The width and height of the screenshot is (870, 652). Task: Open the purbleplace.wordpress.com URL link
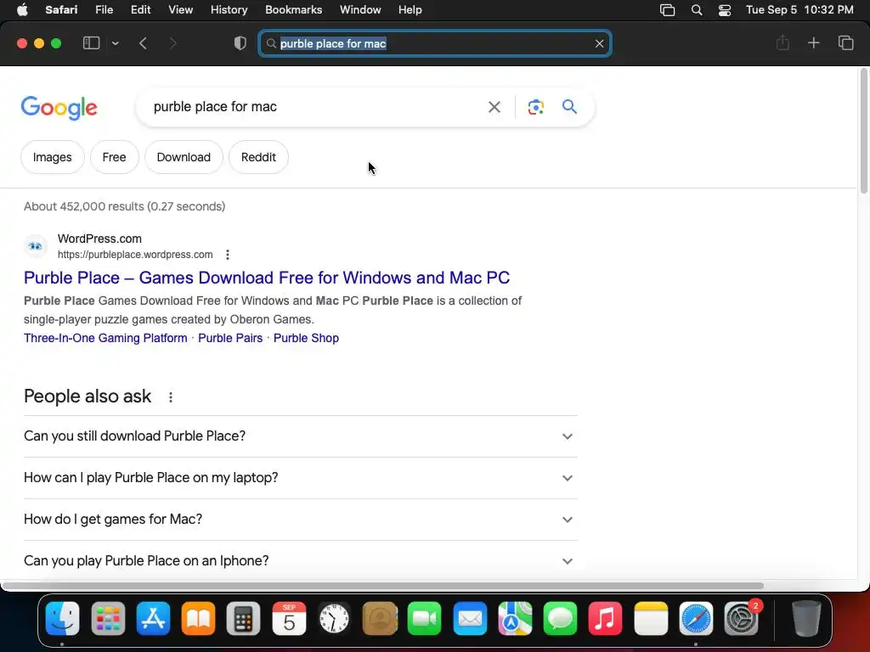(135, 255)
